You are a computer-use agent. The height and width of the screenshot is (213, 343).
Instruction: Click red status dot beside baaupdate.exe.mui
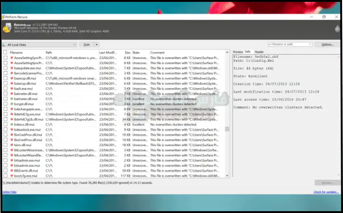point(12,68)
